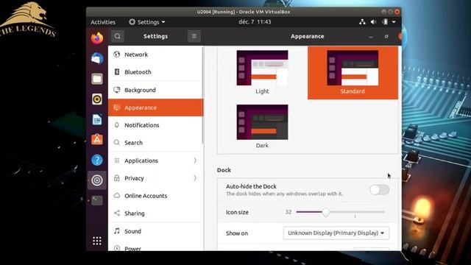Open Show on display dropdown

336,233
